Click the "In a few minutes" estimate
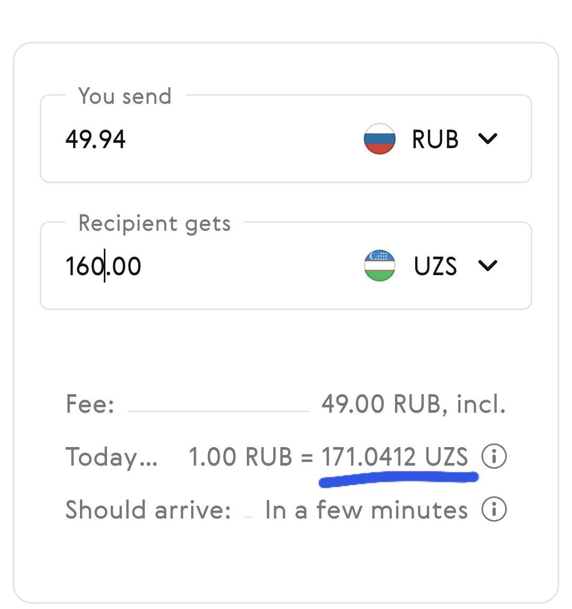This screenshot has width=572, height=609. point(367,510)
